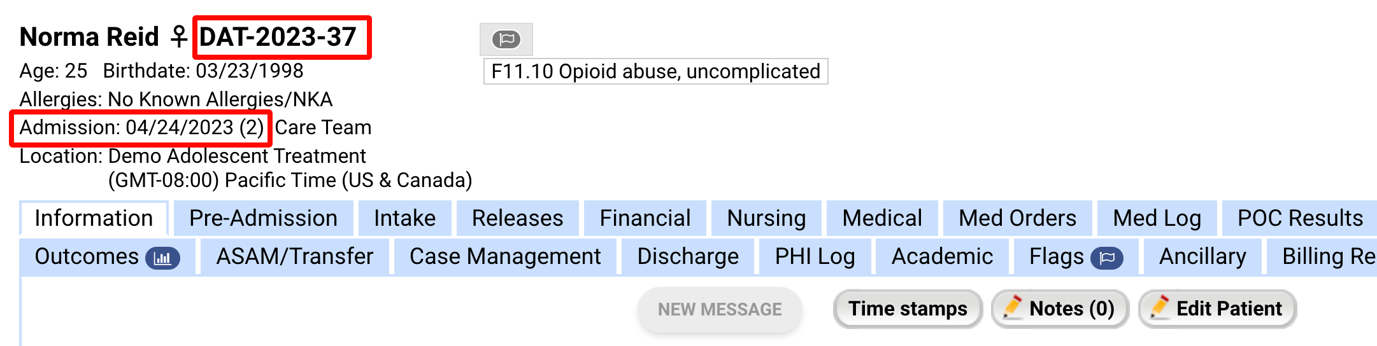
Task: Click the gray flag icon button
Action: (506, 39)
